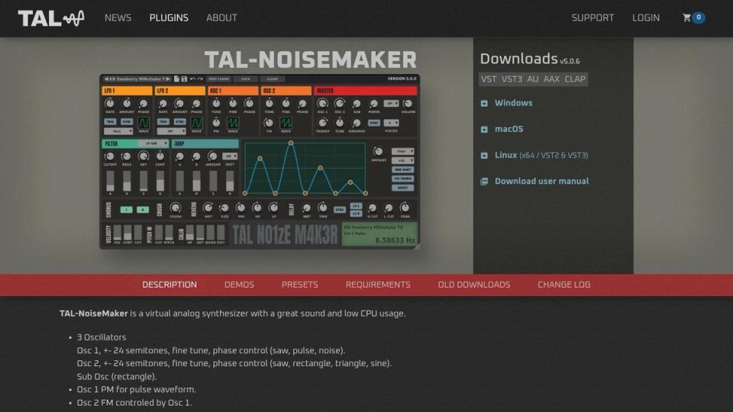Image resolution: width=733 pixels, height=412 pixels.
Task: Click the filter CUTOFF knob
Action: point(109,156)
